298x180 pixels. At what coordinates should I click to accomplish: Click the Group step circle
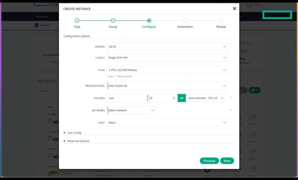[x=113, y=21]
